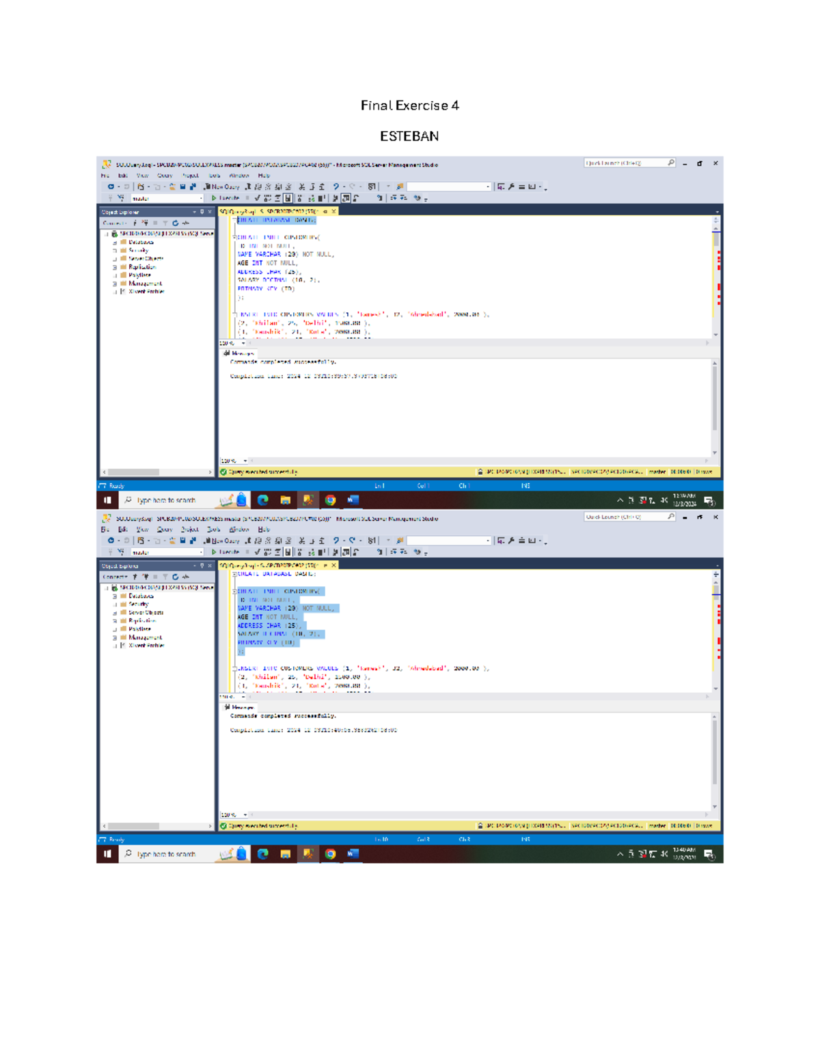Open Tools menu in the second SSMS screenshot
Viewport: 820px width, 1061px height.
click(x=214, y=529)
